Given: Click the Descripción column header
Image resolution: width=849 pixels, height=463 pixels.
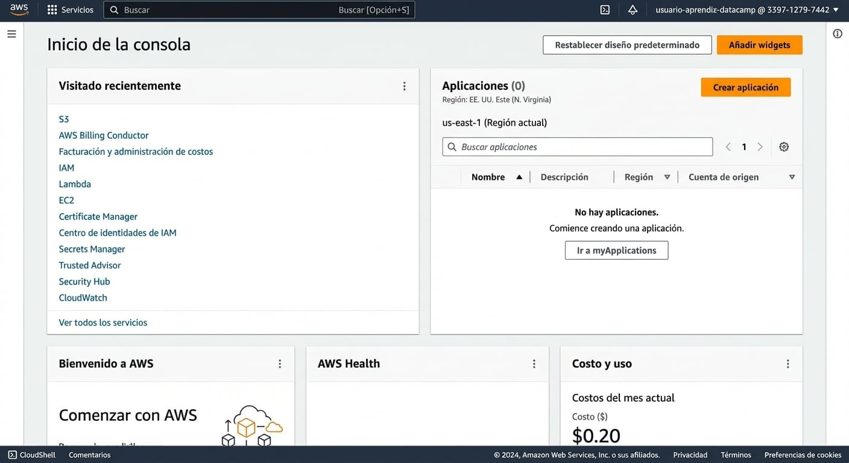Looking at the screenshot, I should point(564,177).
